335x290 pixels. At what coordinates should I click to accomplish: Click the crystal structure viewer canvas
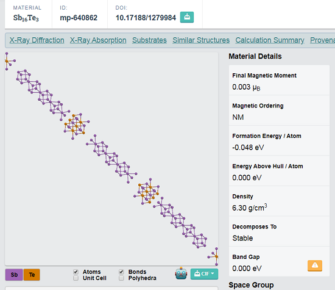tap(111, 159)
